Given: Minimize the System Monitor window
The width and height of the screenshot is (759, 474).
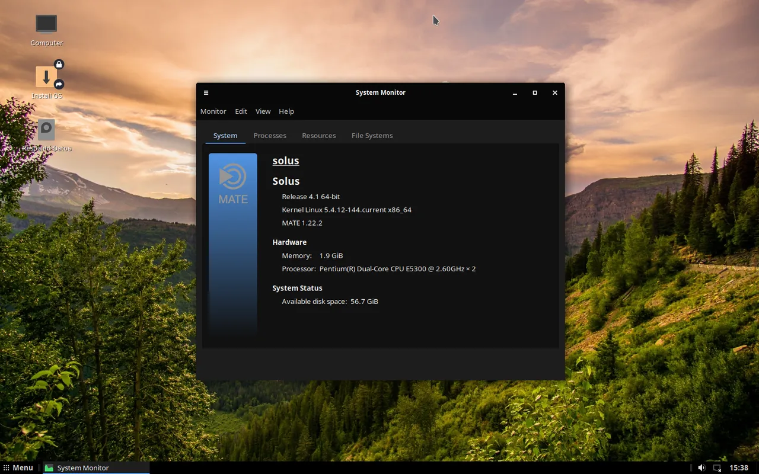Looking at the screenshot, I should [515, 92].
